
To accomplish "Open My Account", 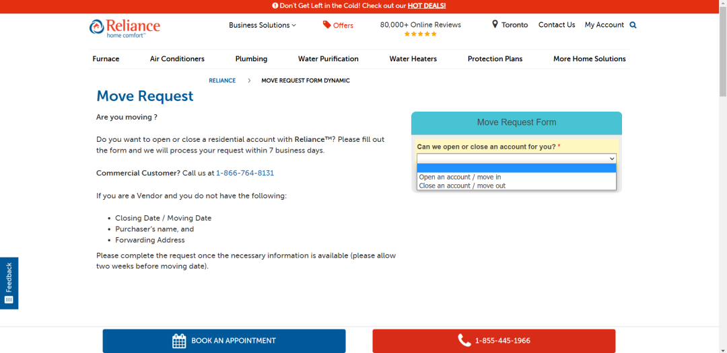I will click(x=604, y=25).
